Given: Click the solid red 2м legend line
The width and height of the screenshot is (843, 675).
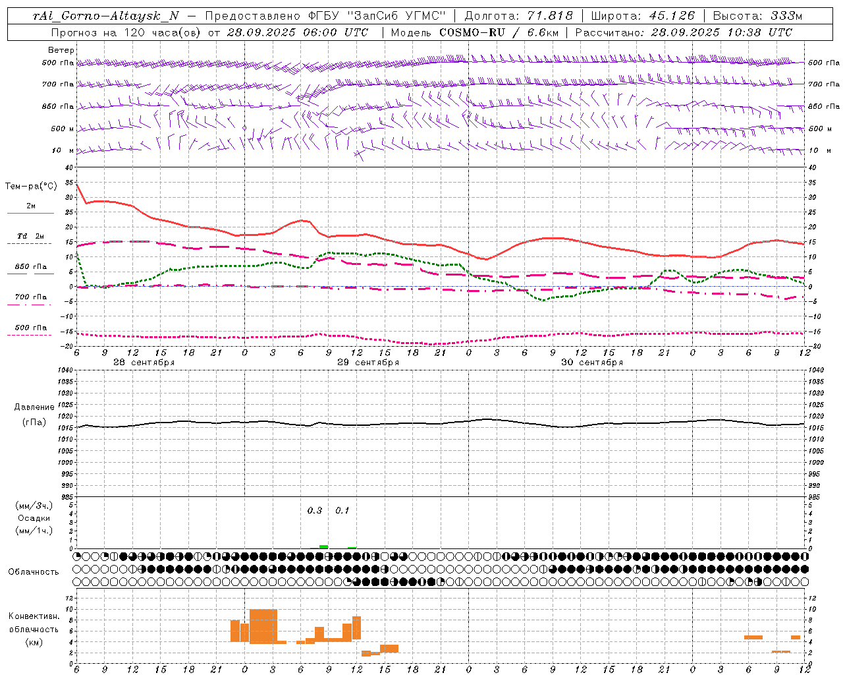Looking at the screenshot, I should (30, 213).
